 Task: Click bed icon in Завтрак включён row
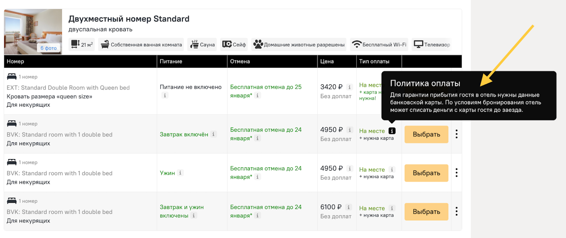pyautogui.click(x=12, y=123)
